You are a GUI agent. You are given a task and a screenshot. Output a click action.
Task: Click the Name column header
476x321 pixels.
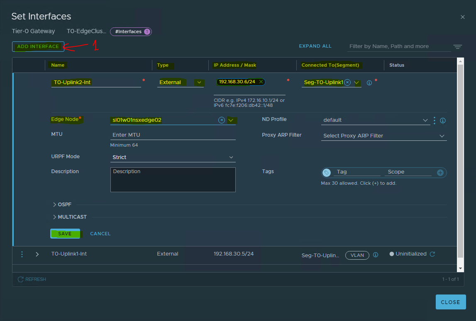tap(58, 65)
